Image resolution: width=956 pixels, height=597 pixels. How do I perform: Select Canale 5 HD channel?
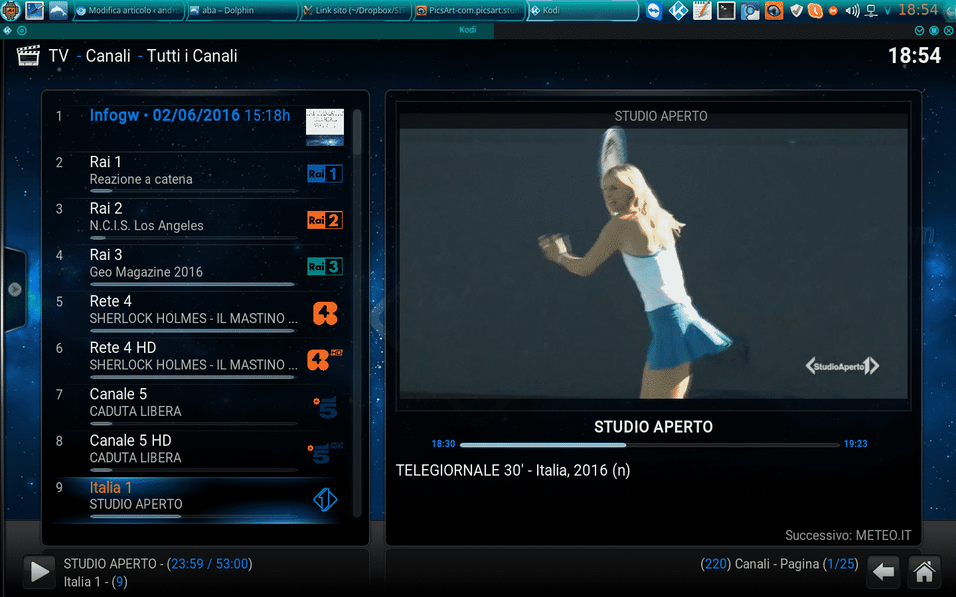(x=197, y=452)
